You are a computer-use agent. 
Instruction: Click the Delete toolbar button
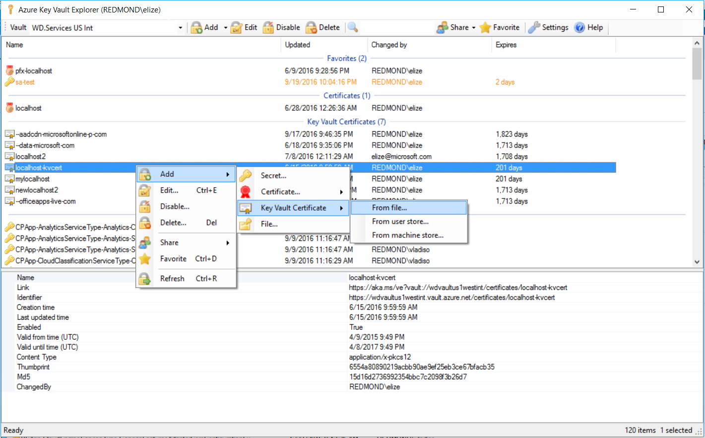(x=323, y=28)
